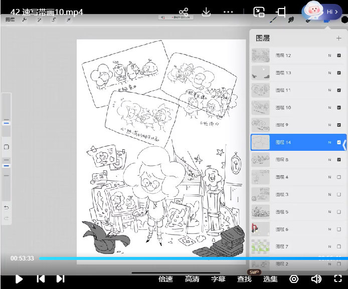This screenshot has height=289, width=348.
Task: Click the undo arrow in left sidebar
Action: tap(7, 207)
